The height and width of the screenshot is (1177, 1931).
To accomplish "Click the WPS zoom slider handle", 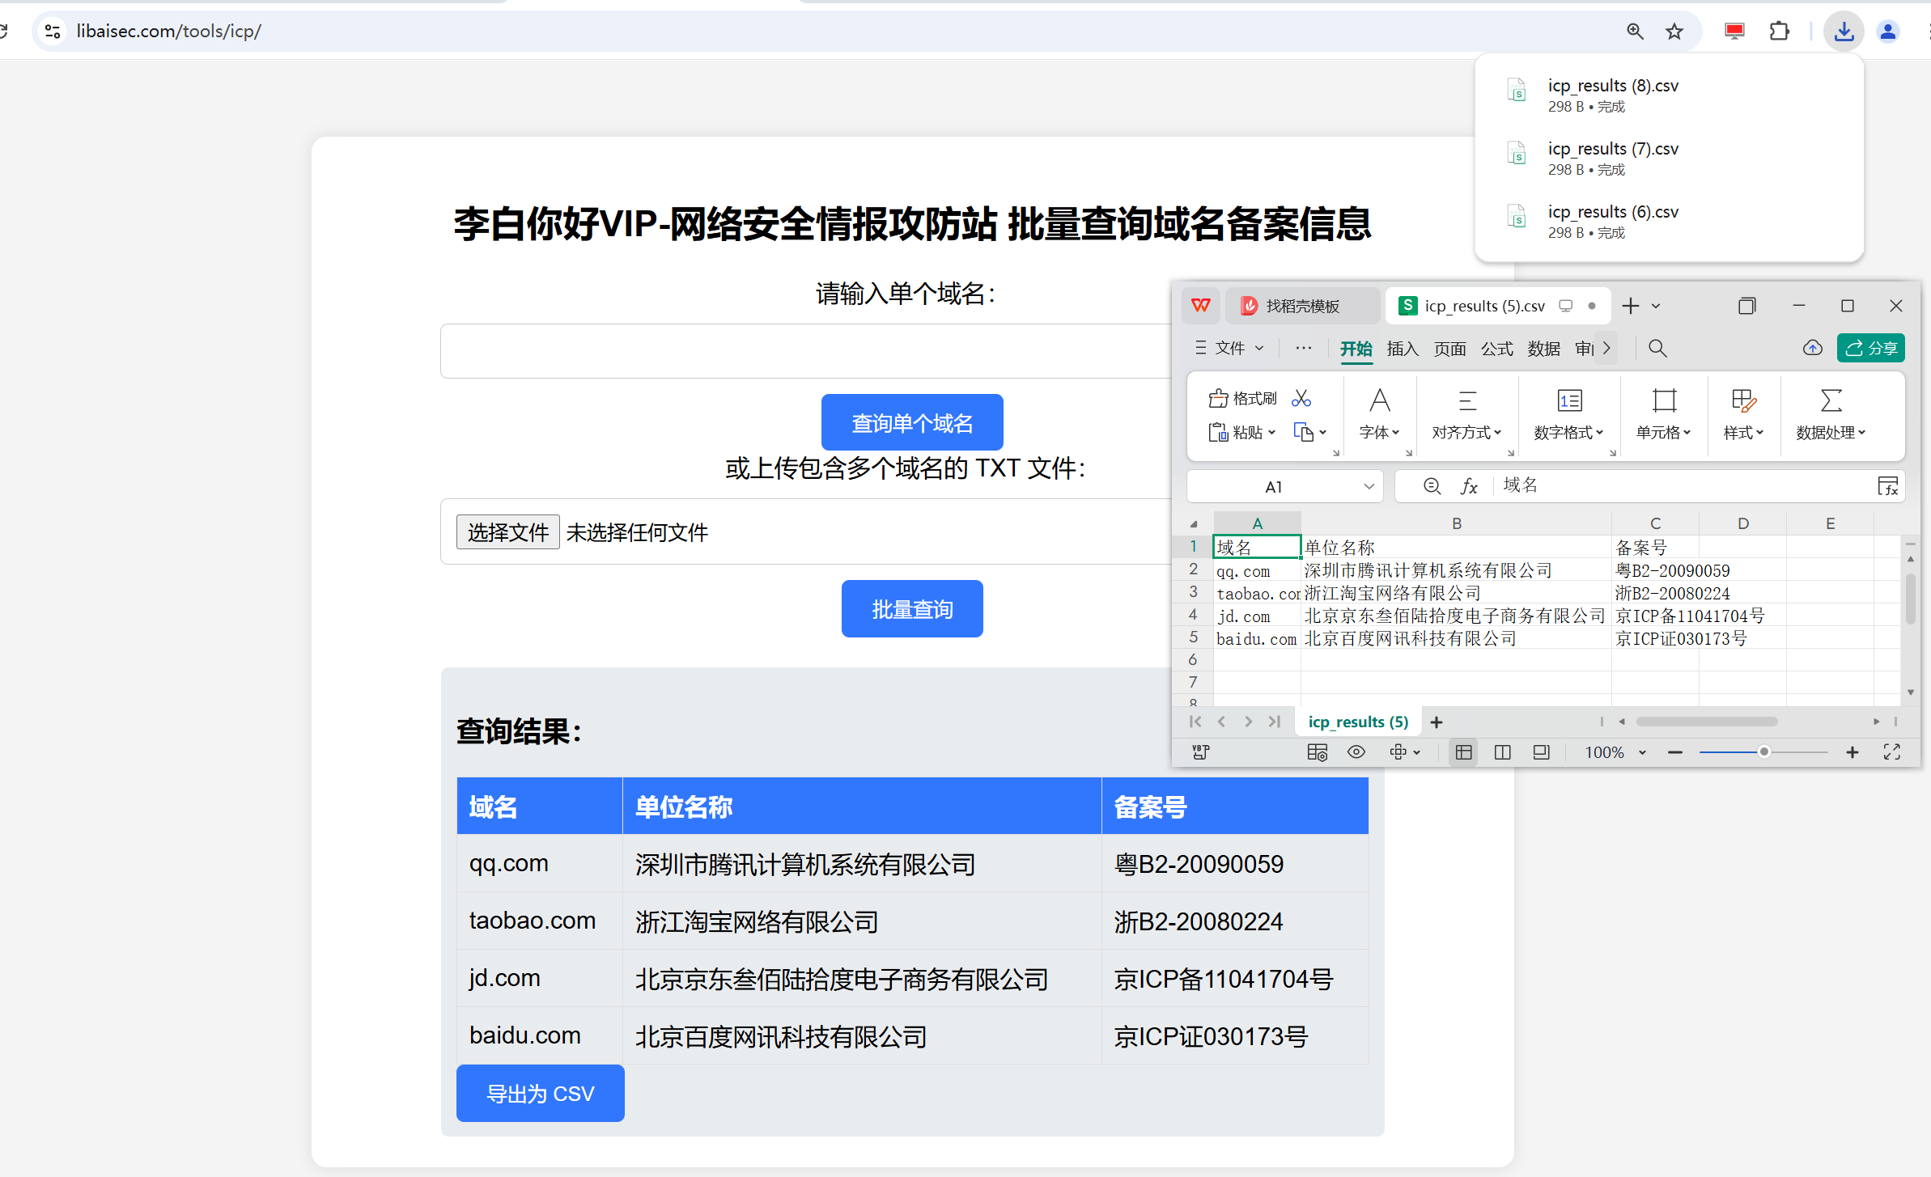I will [x=1763, y=752].
